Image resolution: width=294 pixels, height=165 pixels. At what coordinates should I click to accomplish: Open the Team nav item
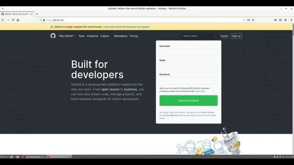82,36
